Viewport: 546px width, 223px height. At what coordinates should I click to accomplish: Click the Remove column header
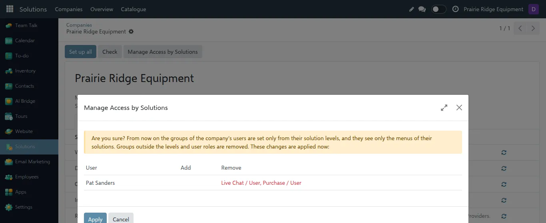[x=231, y=168]
